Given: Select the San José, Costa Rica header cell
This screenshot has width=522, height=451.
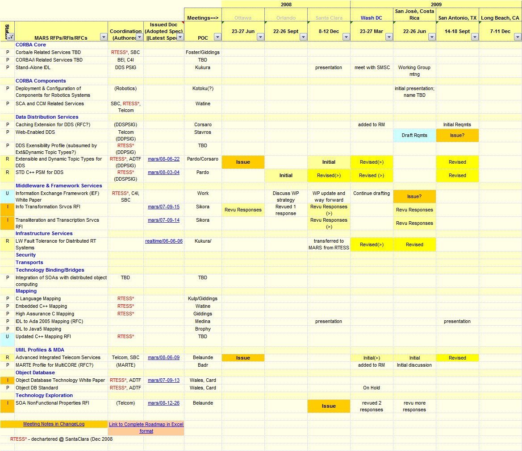Looking at the screenshot, I should click(x=414, y=15).
